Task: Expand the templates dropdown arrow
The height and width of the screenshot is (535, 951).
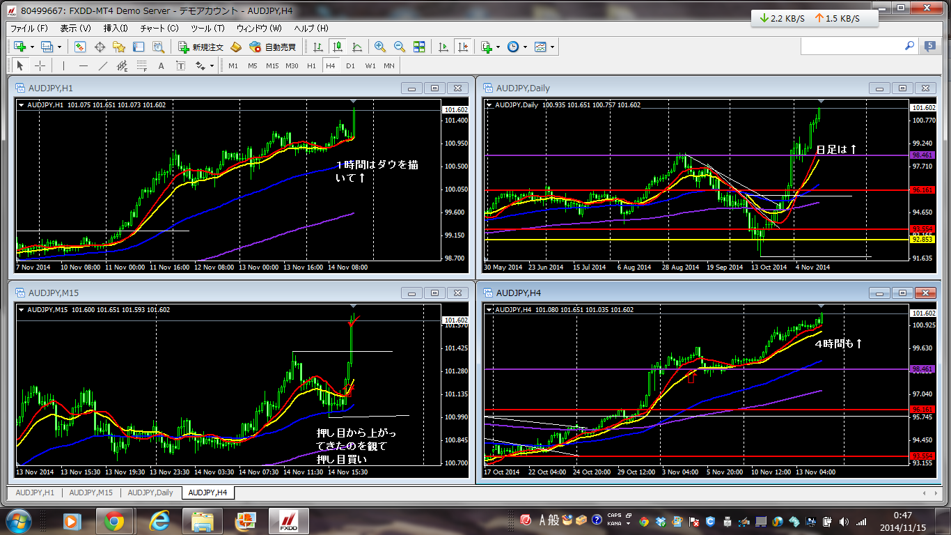Action: point(553,47)
